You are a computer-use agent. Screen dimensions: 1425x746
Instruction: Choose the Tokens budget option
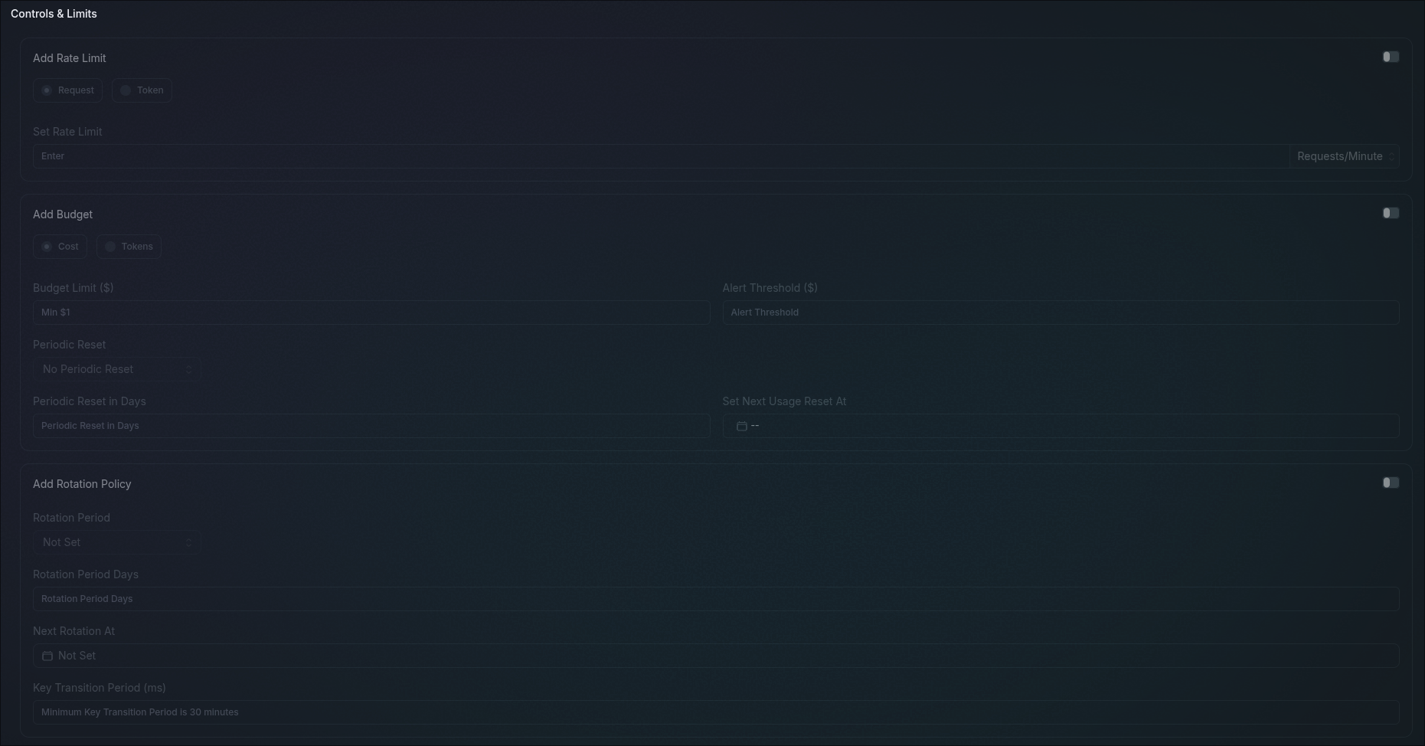point(129,247)
